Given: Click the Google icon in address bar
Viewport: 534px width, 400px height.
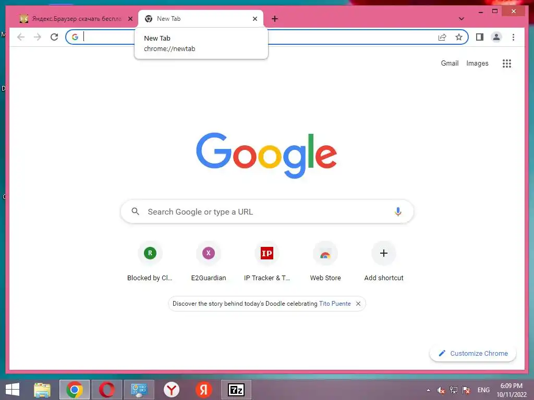Looking at the screenshot, I should point(75,37).
